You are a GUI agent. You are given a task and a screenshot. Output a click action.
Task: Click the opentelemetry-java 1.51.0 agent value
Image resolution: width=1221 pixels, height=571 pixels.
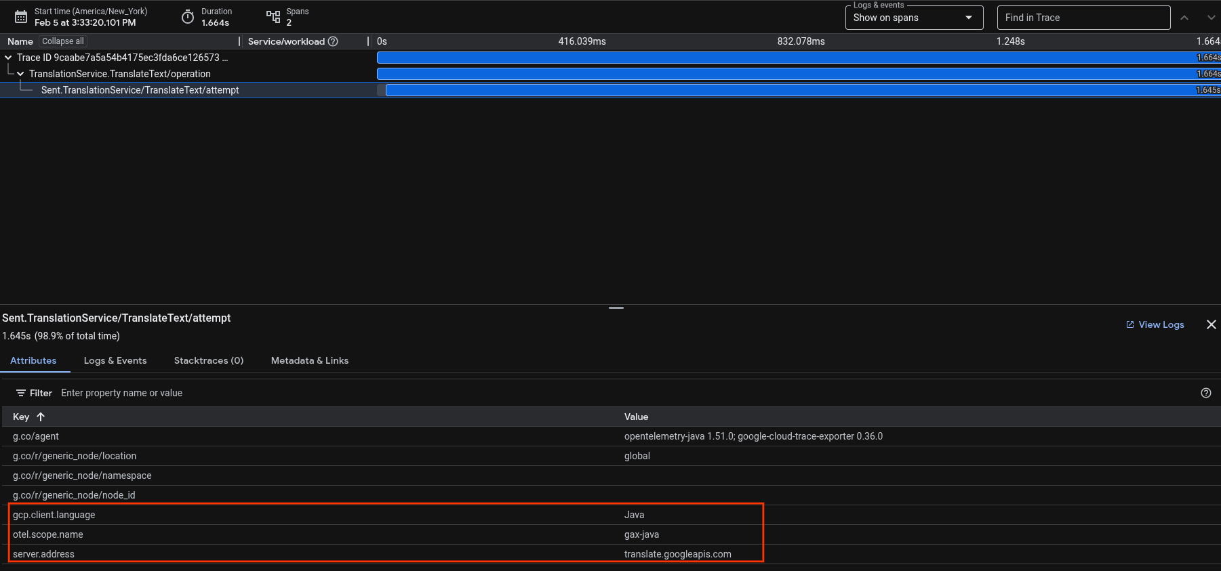click(x=753, y=436)
